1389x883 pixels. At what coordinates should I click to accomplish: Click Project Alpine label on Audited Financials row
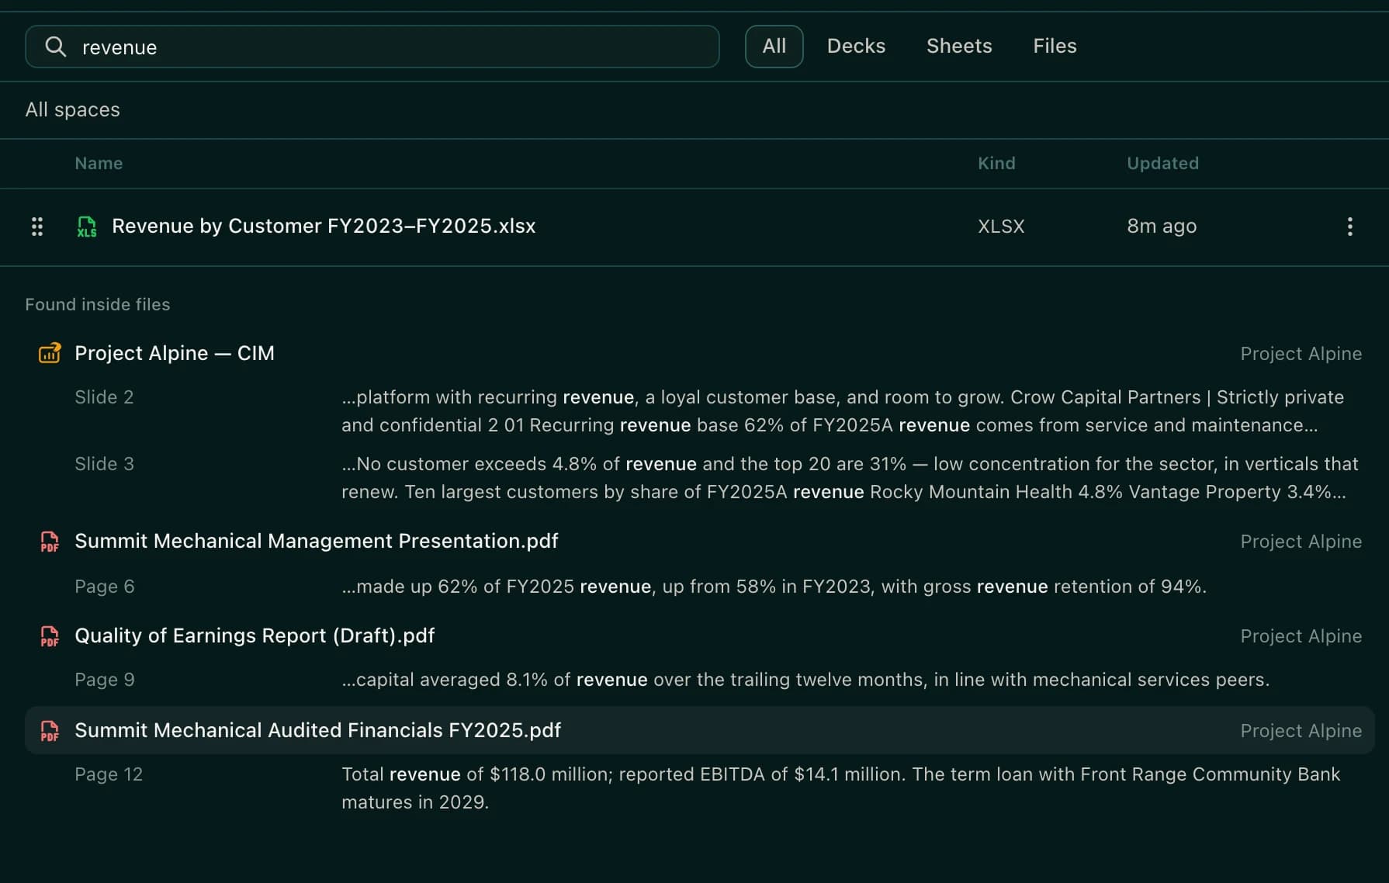tap(1301, 731)
